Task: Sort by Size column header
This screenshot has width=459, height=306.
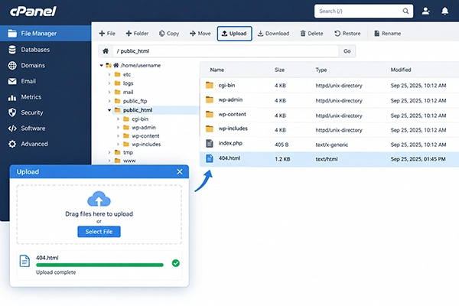Action: [x=279, y=70]
